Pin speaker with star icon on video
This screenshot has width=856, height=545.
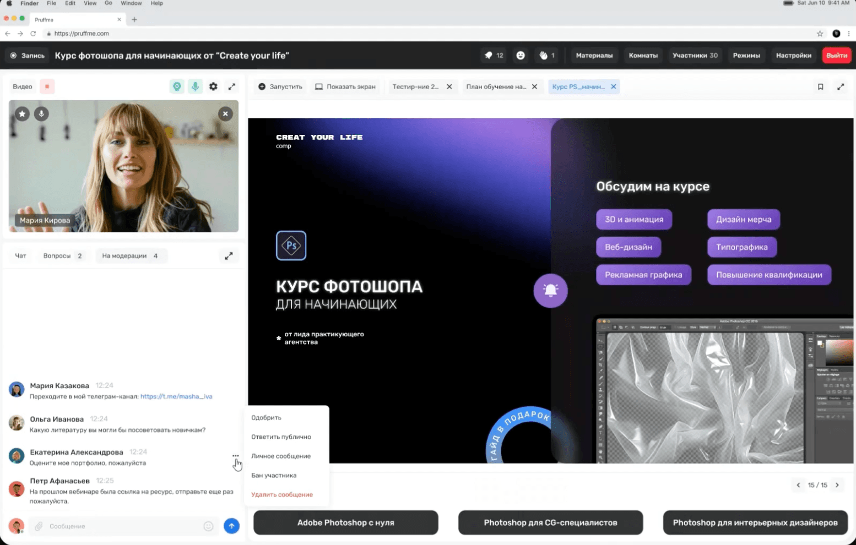point(22,114)
